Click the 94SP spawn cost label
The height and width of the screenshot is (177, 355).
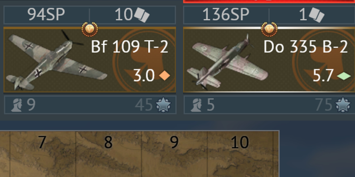click(46, 15)
